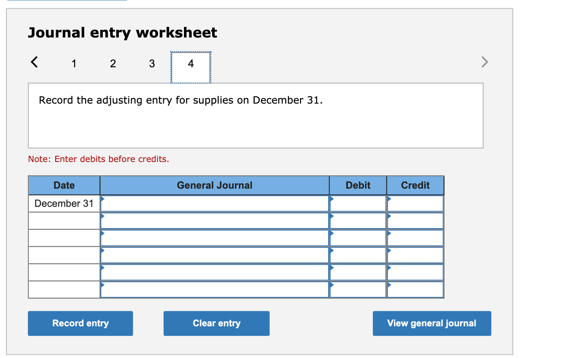Open the Debit dropdown arrow in row one
The image size is (572, 358).
[331, 199]
